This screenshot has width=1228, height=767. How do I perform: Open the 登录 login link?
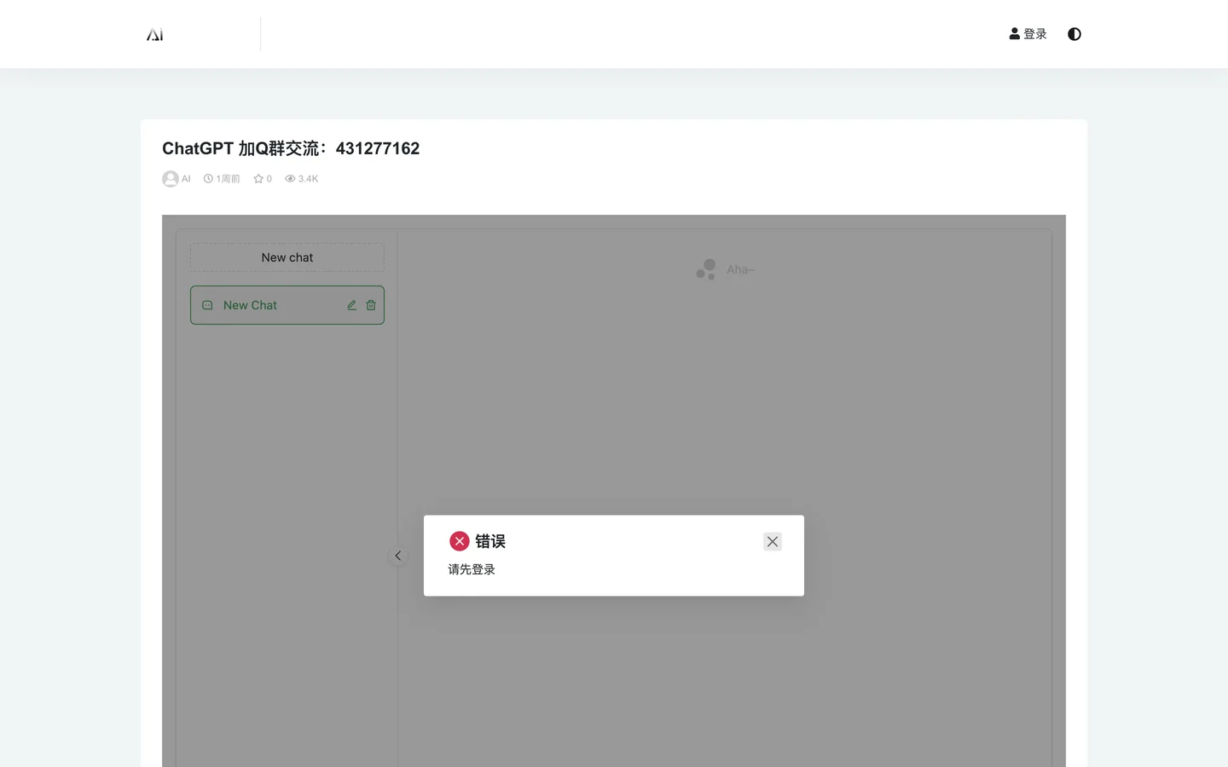point(1028,34)
